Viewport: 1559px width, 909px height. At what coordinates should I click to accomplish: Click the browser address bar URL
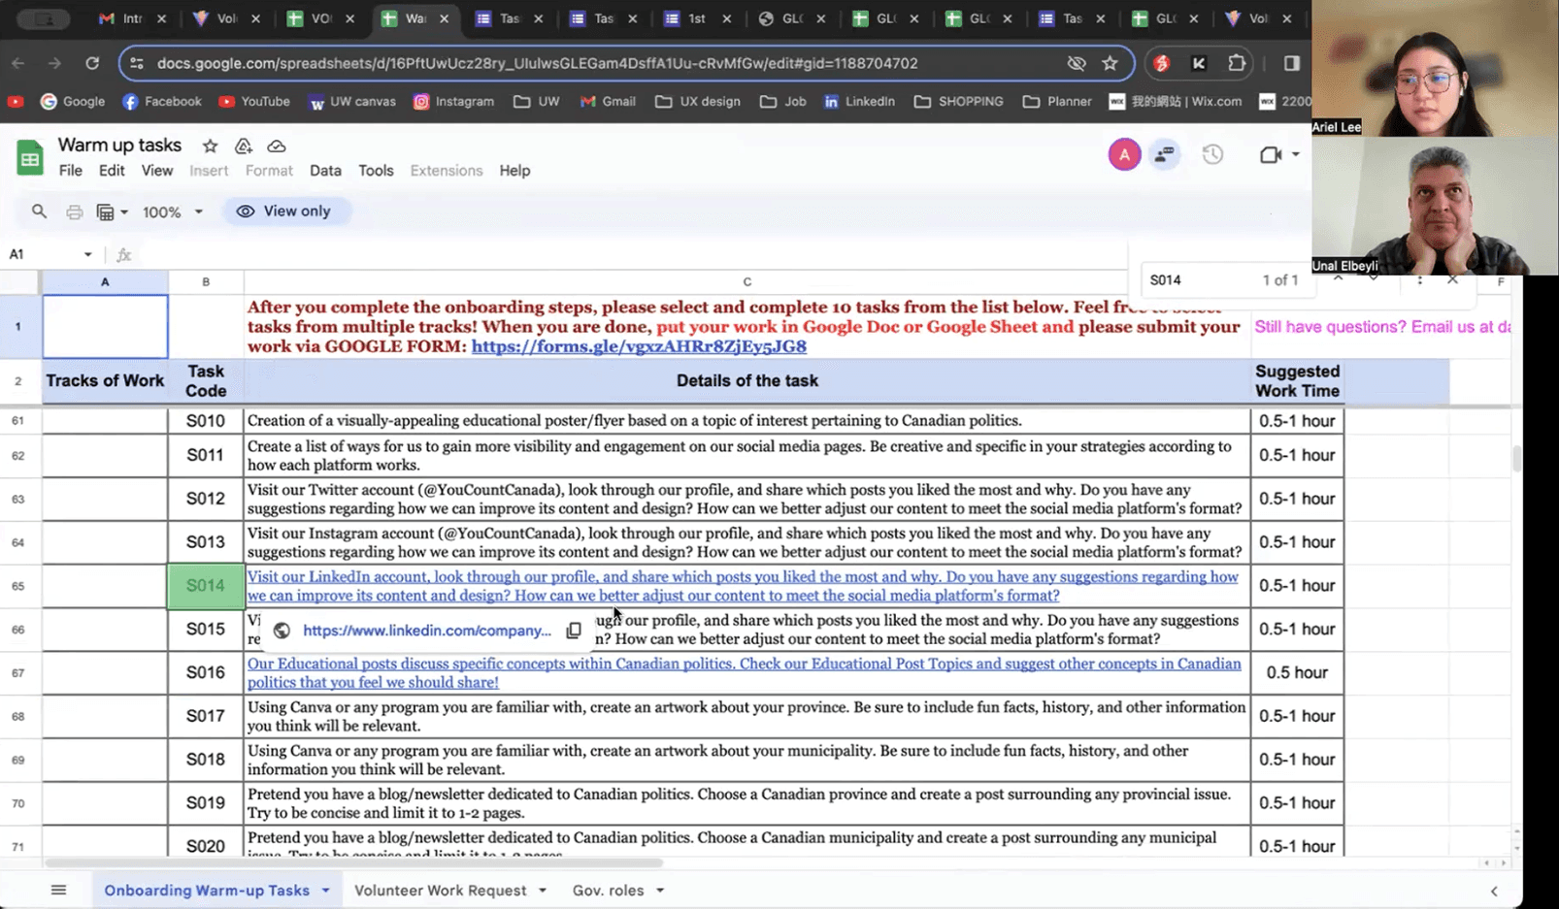pos(537,63)
